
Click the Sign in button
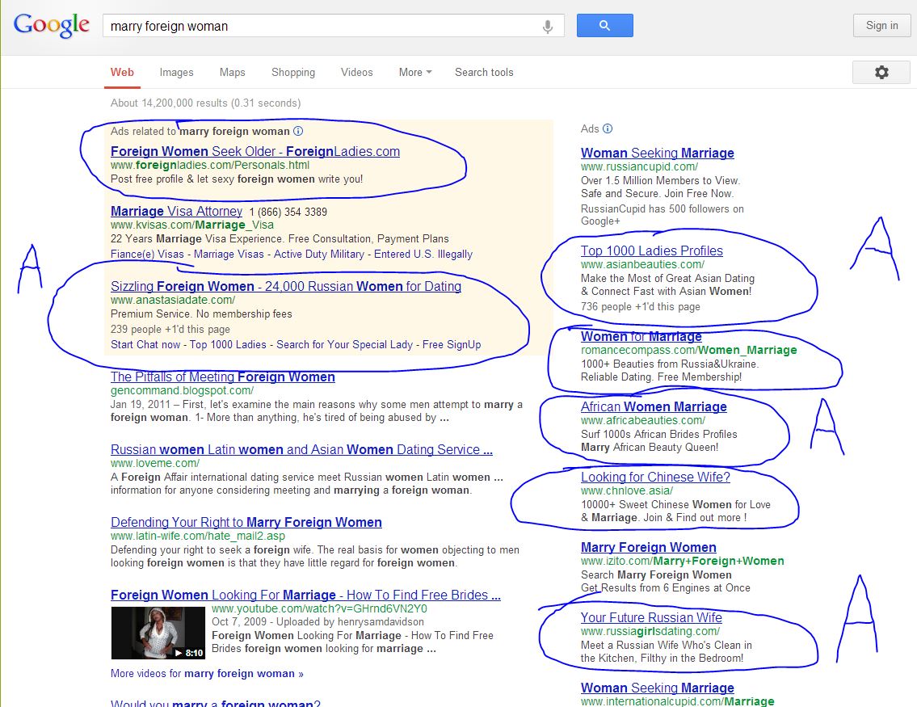882,26
